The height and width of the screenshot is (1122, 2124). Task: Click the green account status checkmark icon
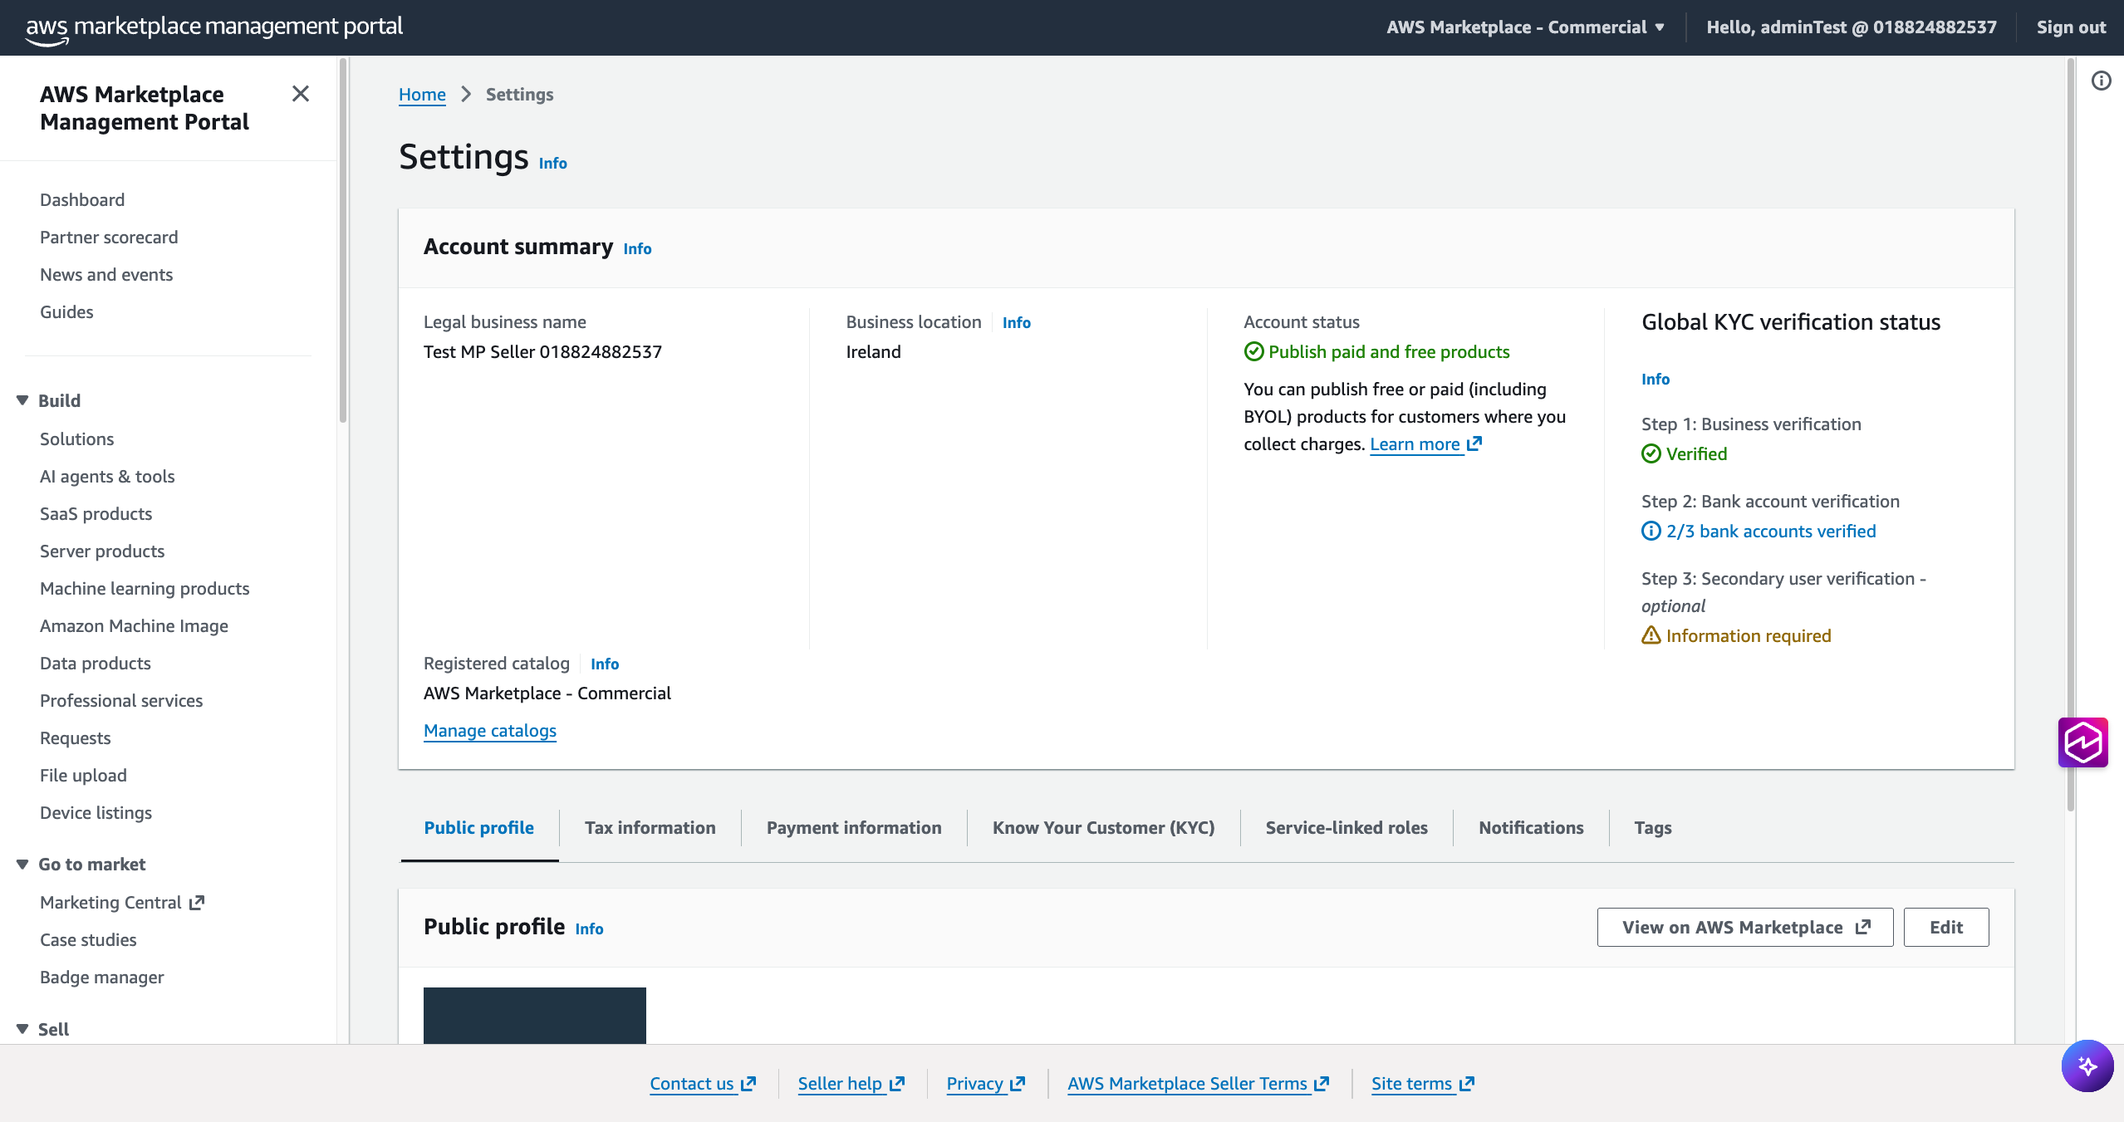(x=1253, y=351)
